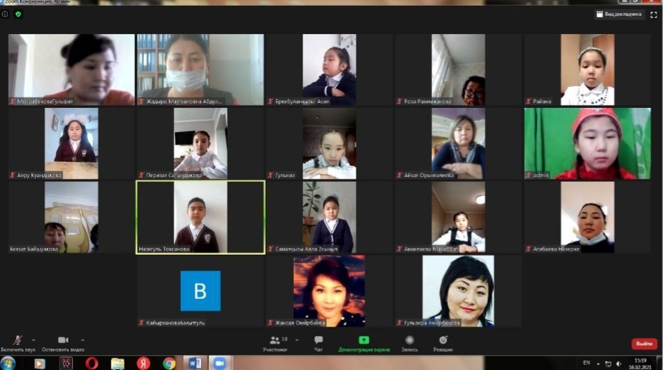This screenshot has height=370, width=665.
Task: Open the file explorer taskbar icon
Action: point(118,363)
